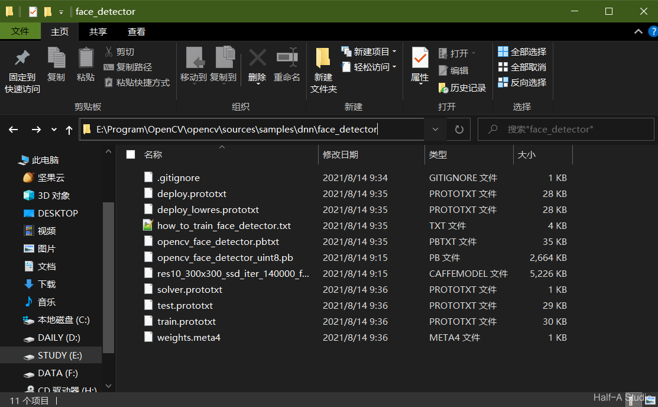Create a new folder (新建文件夹)
This screenshot has width=658, height=407.
(x=323, y=70)
